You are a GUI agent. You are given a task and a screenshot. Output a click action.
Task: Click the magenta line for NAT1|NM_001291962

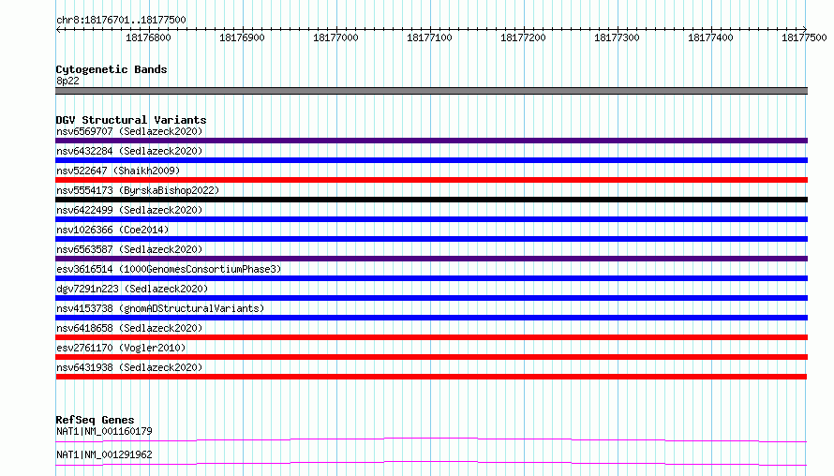[x=431, y=463]
